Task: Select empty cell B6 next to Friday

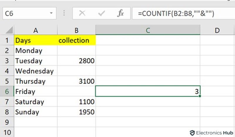Action: 76,91
